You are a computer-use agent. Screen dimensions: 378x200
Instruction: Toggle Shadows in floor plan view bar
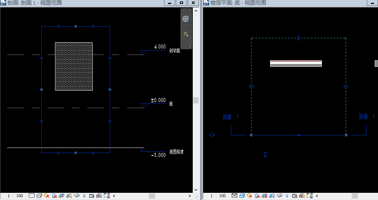(257, 196)
